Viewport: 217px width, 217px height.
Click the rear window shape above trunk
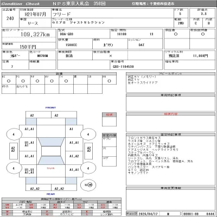pos(51,161)
